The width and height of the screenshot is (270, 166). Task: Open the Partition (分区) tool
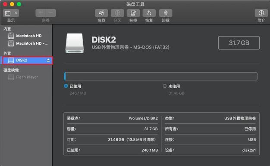(117, 13)
